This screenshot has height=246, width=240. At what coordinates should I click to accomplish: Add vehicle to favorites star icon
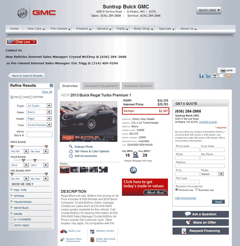click(x=228, y=76)
